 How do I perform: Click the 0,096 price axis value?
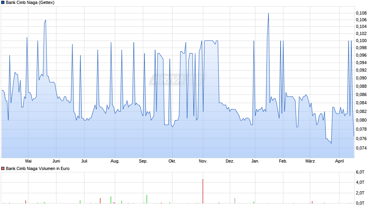pyautogui.click(x=361, y=55)
